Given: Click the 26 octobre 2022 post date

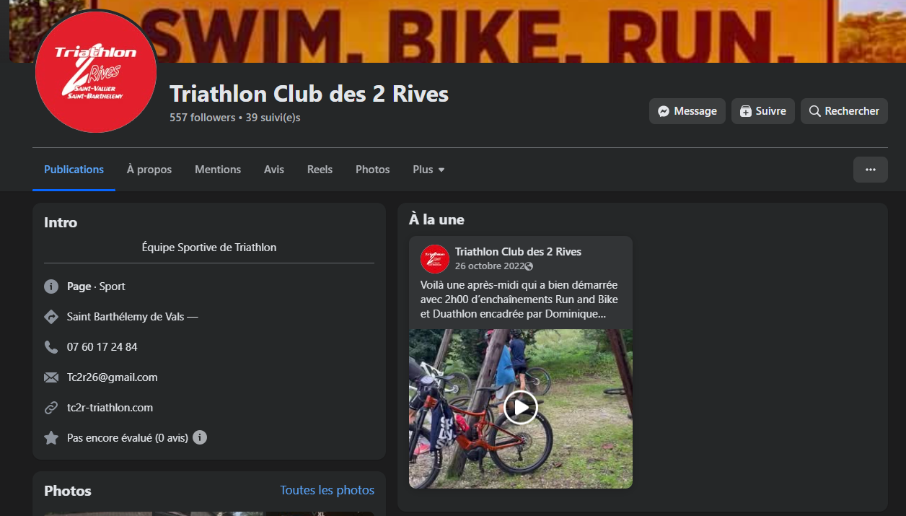Looking at the screenshot, I should coord(489,266).
